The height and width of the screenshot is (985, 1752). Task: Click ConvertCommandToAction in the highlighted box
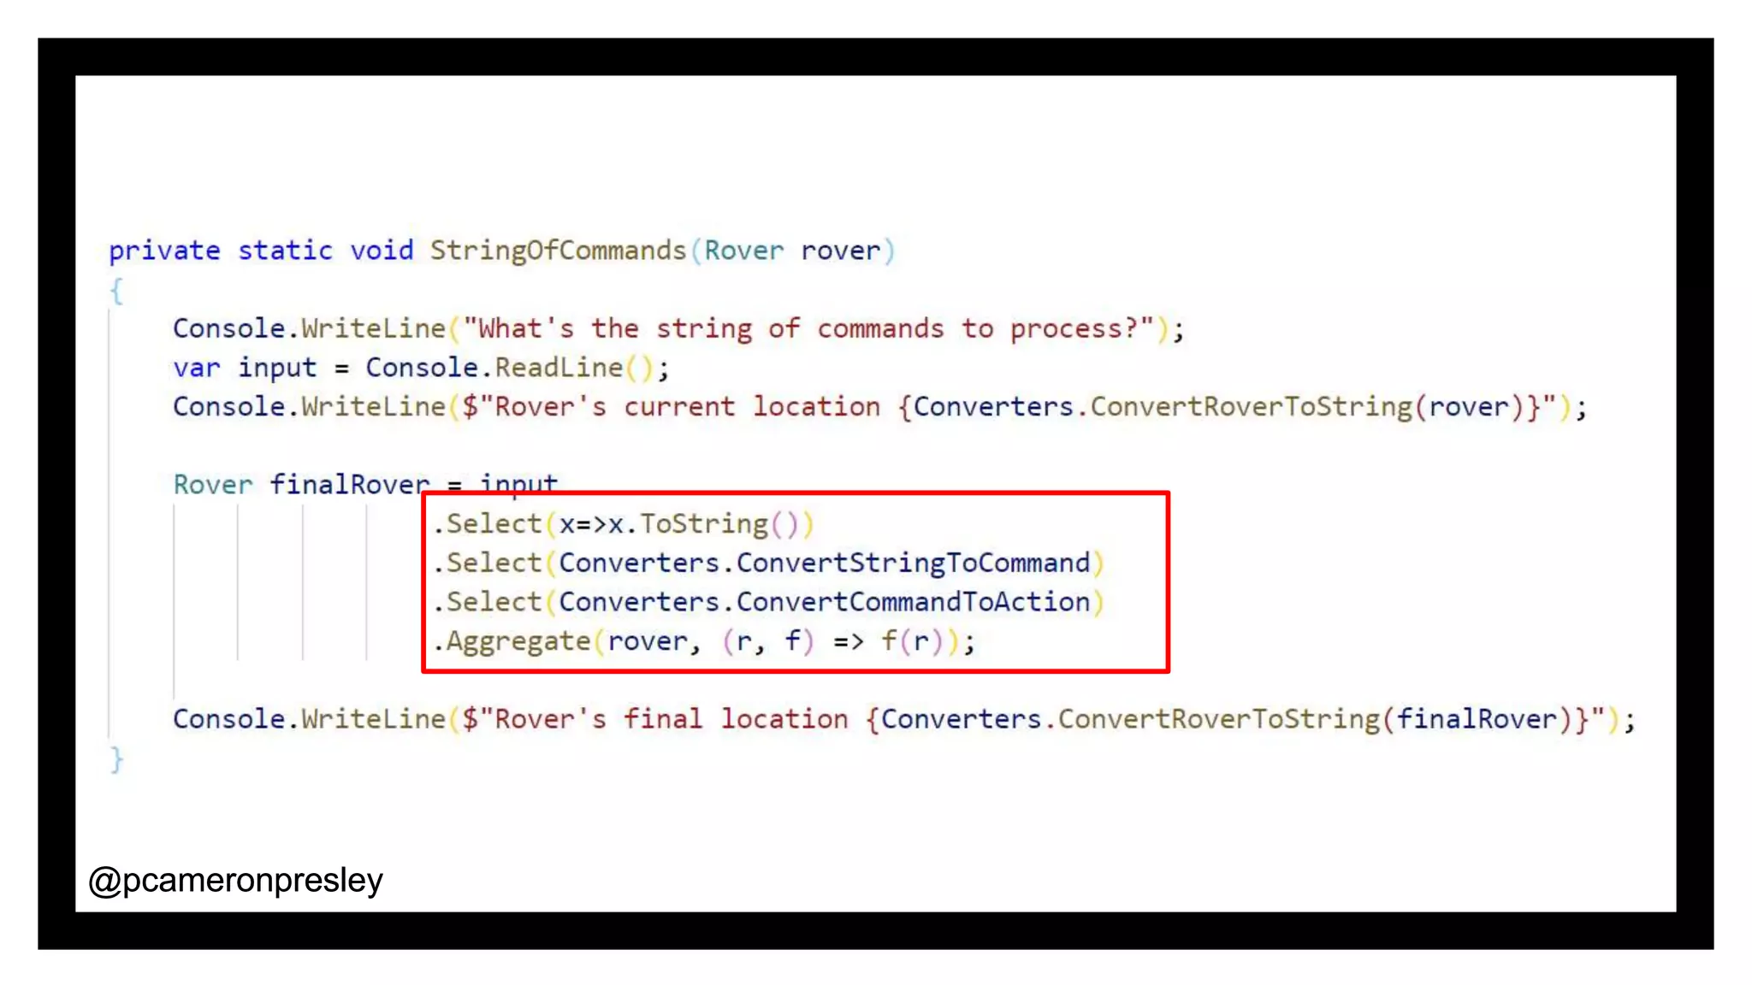[x=913, y=602]
